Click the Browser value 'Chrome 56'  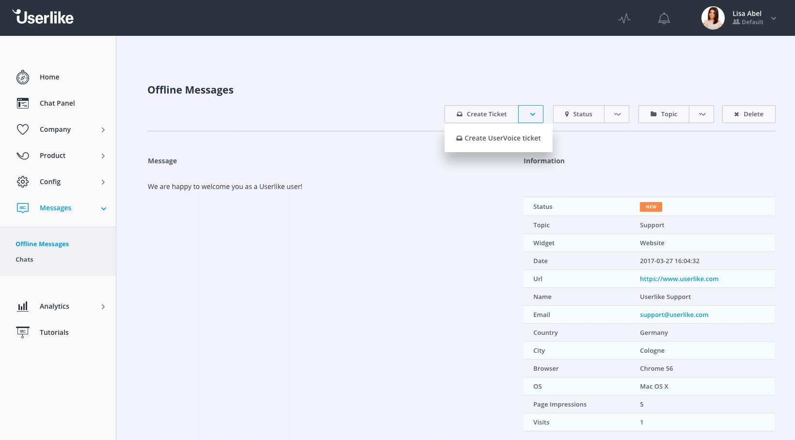pyautogui.click(x=656, y=368)
